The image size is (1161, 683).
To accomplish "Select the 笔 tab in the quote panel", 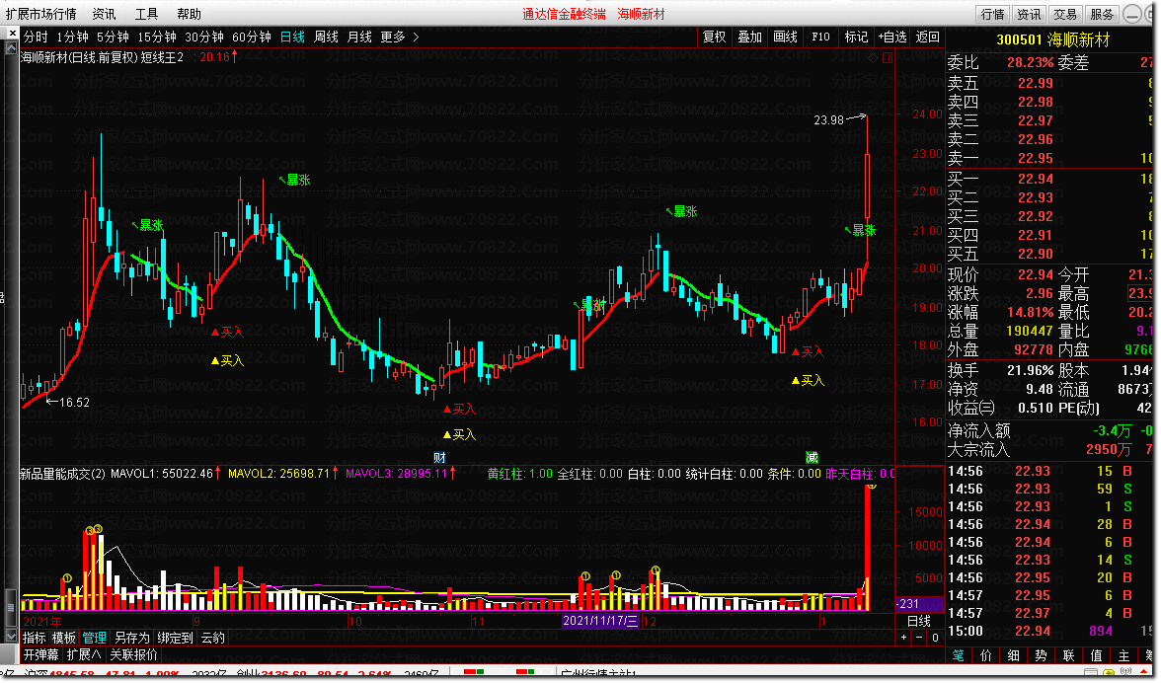I will (958, 655).
